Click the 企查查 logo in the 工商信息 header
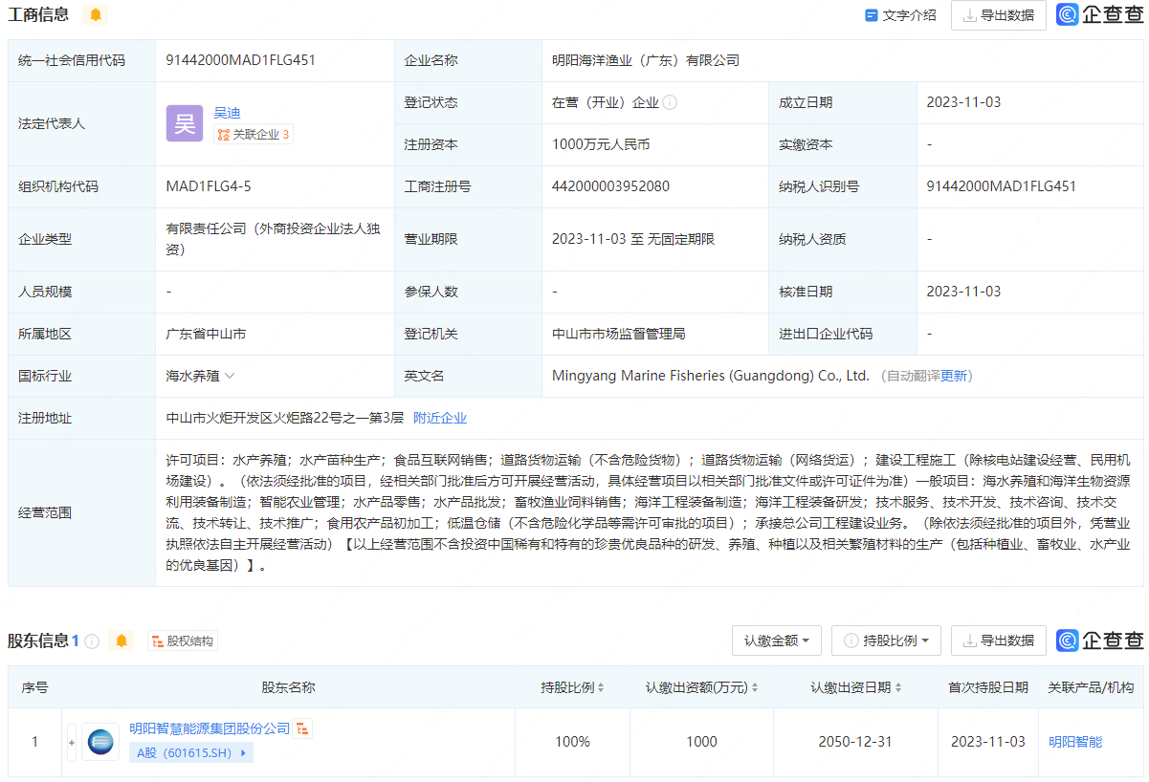 pyautogui.click(x=1099, y=14)
